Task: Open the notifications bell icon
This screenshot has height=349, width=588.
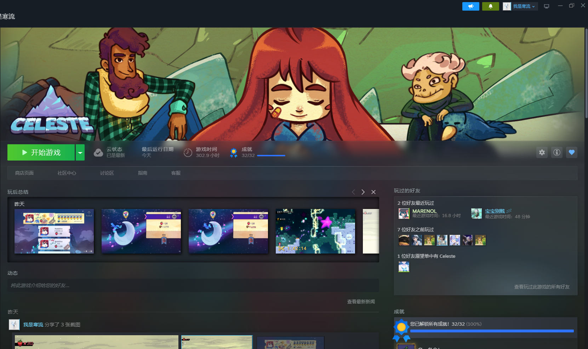Action: pos(490,6)
